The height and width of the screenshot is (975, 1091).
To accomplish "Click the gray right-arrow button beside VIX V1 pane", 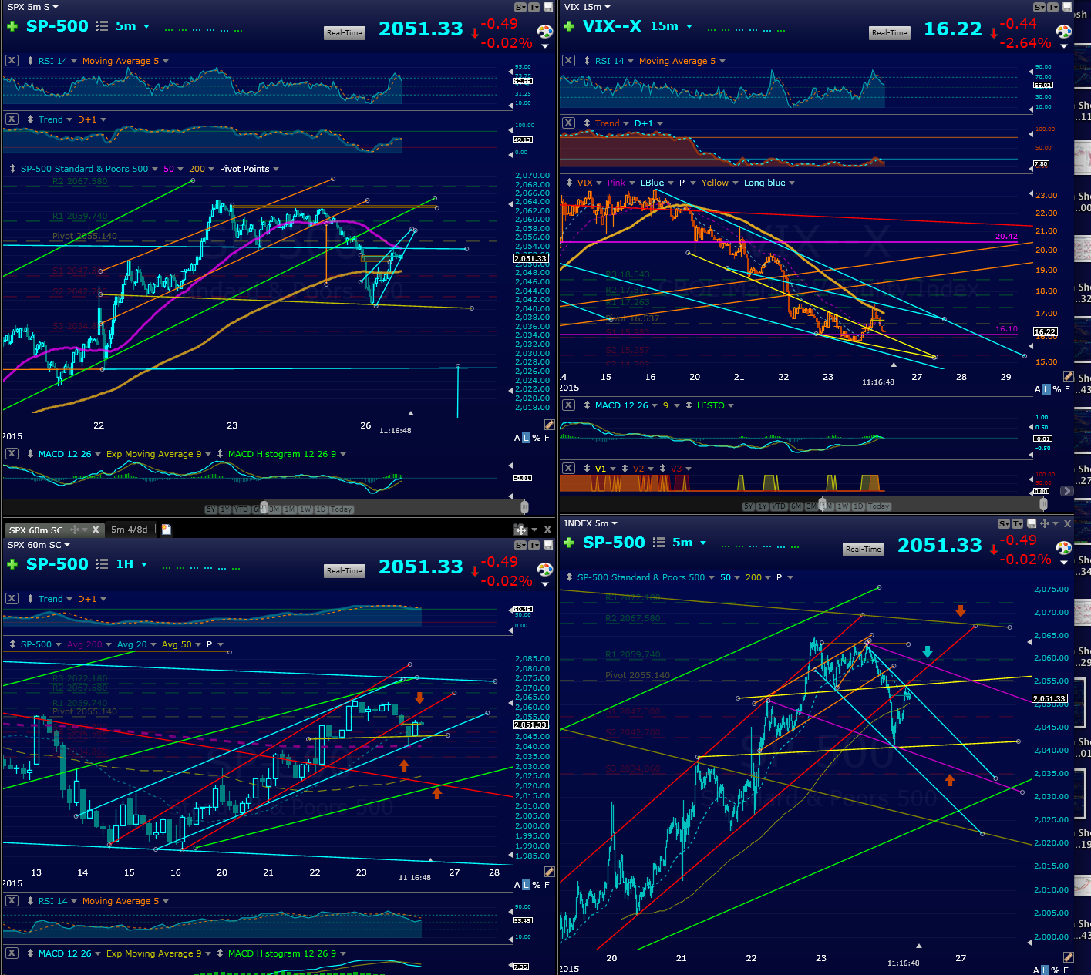I will pos(1067,490).
